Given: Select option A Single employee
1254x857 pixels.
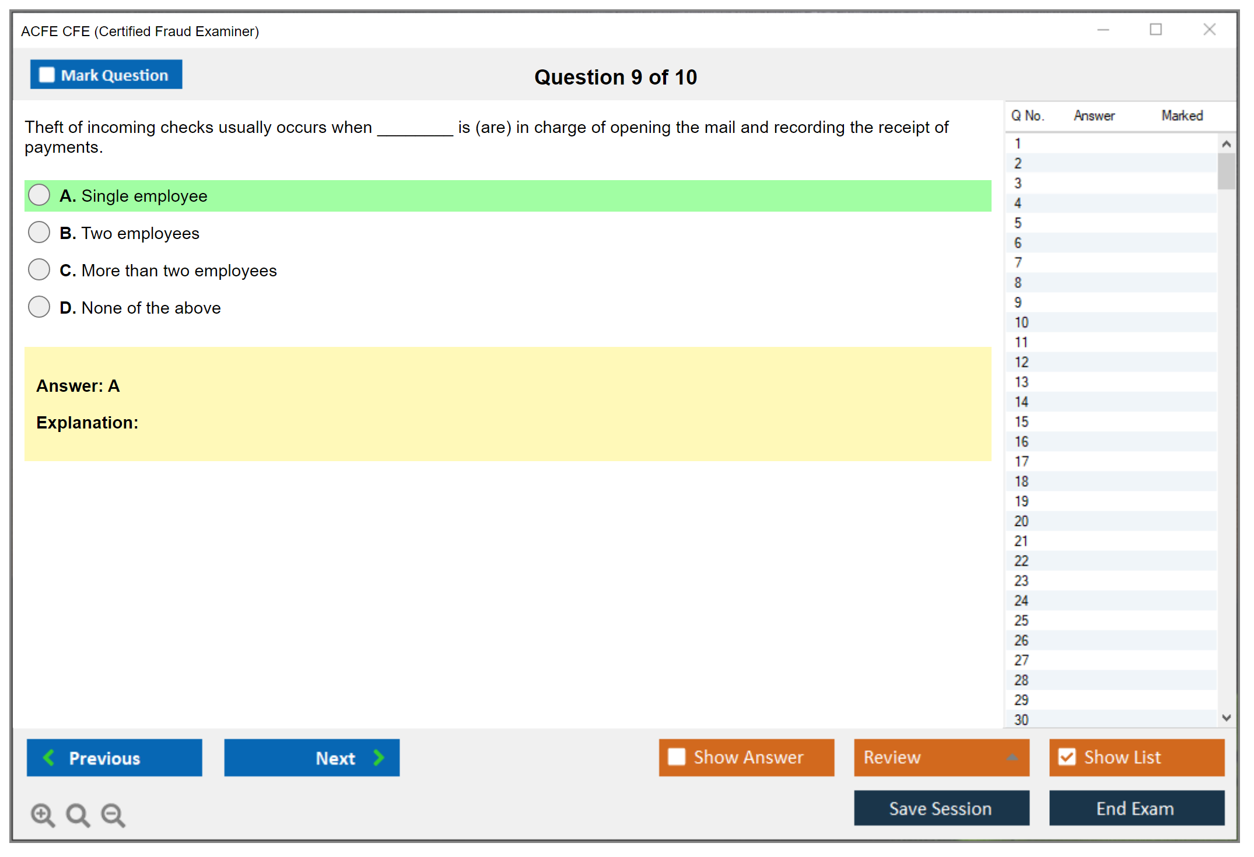Looking at the screenshot, I should pos(39,195).
